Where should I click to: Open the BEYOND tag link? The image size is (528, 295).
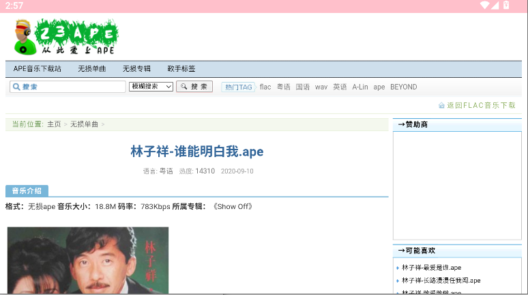(403, 87)
